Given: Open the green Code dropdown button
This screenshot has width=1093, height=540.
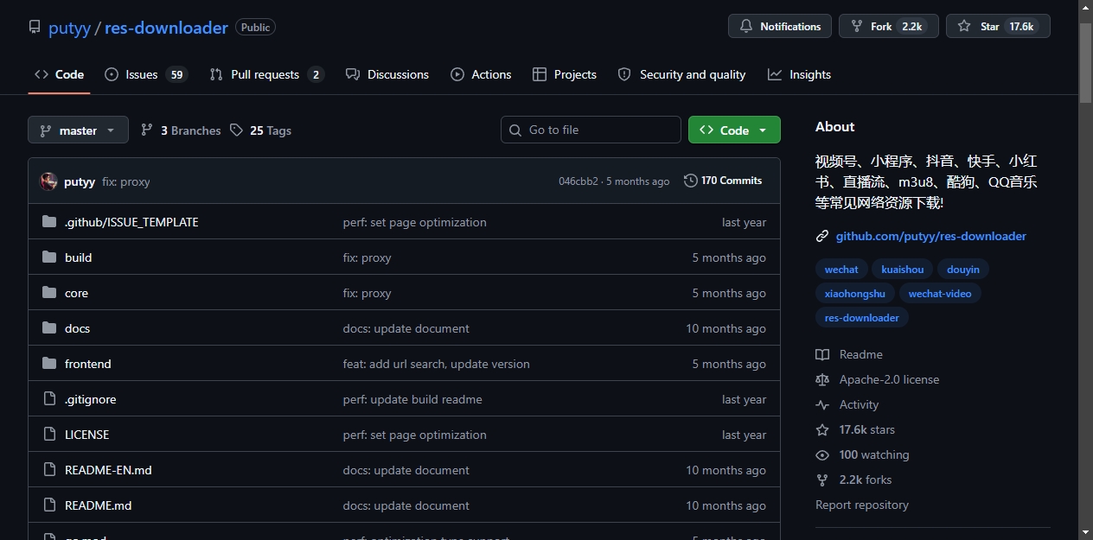Looking at the screenshot, I should [734, 130].
